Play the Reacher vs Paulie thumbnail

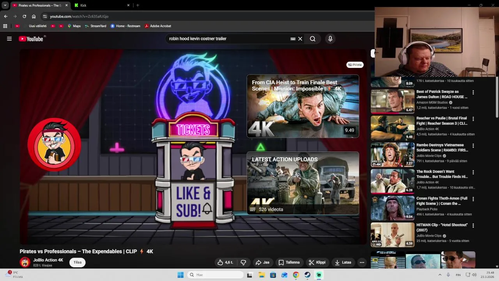(393, 128)
